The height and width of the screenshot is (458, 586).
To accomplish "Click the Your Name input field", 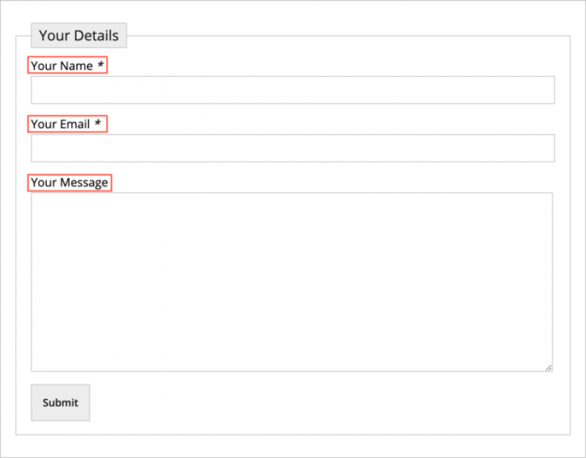I will tap(293, 90).
